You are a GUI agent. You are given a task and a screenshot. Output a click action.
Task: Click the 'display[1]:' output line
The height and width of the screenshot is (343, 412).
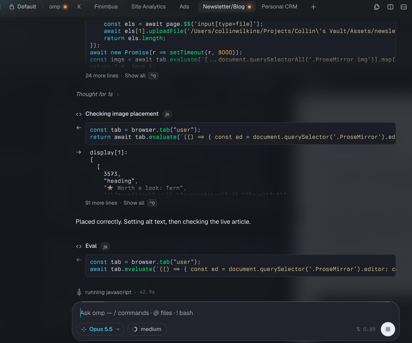109,152
